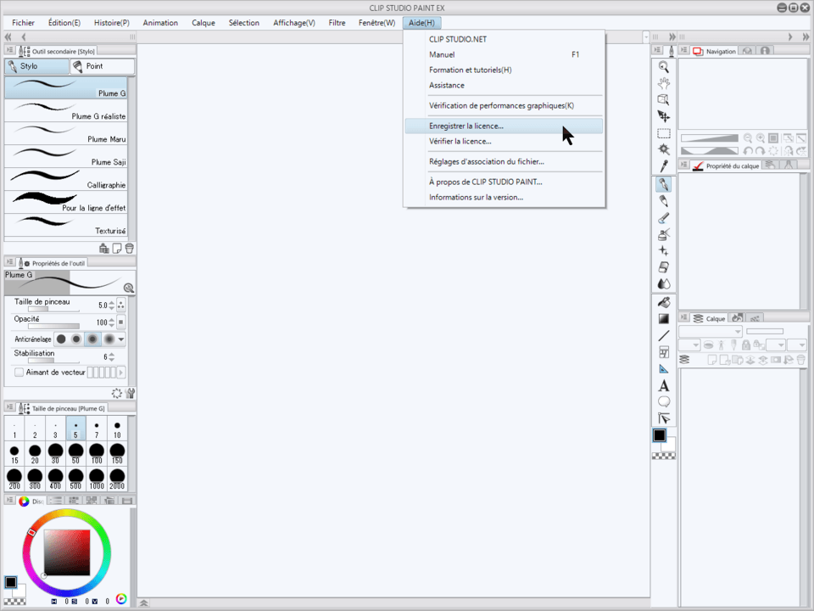Open the Filtre menu
814x611 pixels.
(x=337, y=23)
